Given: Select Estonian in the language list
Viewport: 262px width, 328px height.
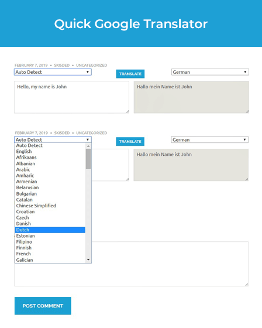Looking at the screenshot, I should (x=50, y=236).
